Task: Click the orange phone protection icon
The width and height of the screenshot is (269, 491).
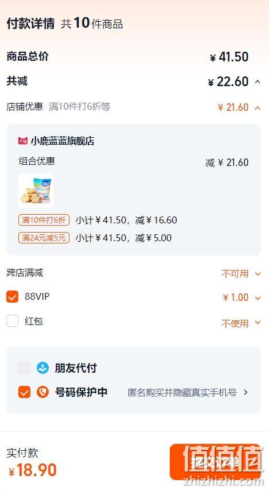Action: click(42, 392)
